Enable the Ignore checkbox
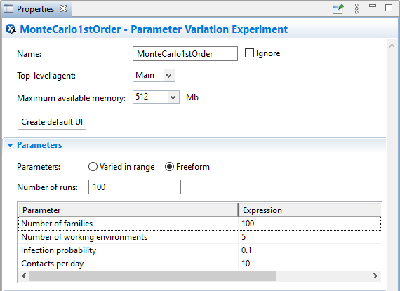 (249, 53)
